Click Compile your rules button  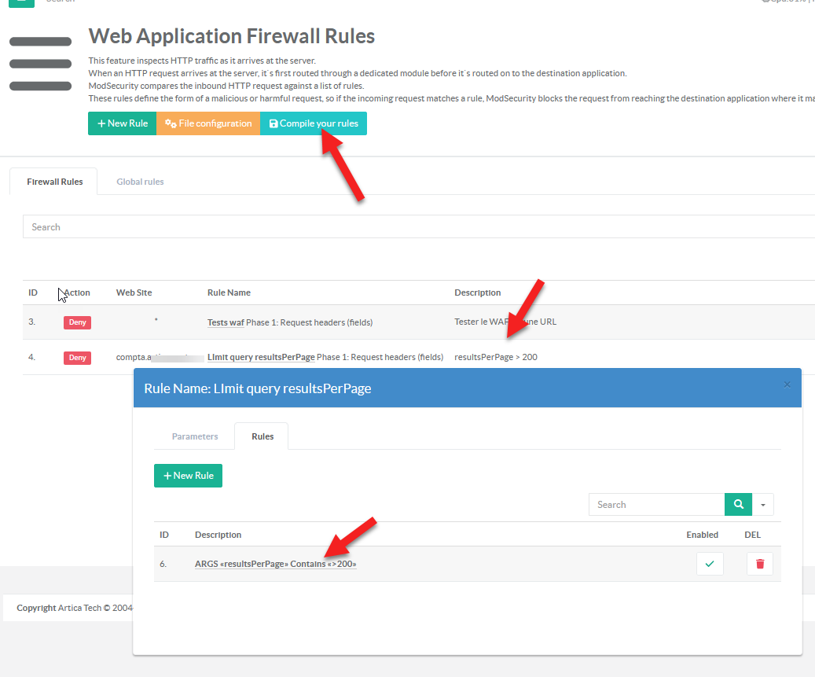pyautogui.click(x=314, y=123)
